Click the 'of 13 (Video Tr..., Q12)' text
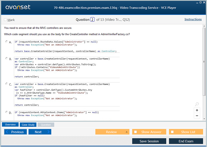 point(113,20)
